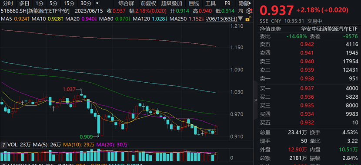Click the 买五 price 0.932 row
The image size is (361, 165).
pos(309,123)
